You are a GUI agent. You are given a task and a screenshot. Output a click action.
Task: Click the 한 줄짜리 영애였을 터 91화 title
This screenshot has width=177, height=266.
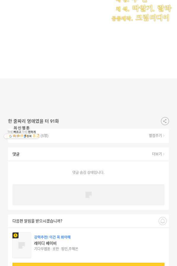(x=33, y=121)
